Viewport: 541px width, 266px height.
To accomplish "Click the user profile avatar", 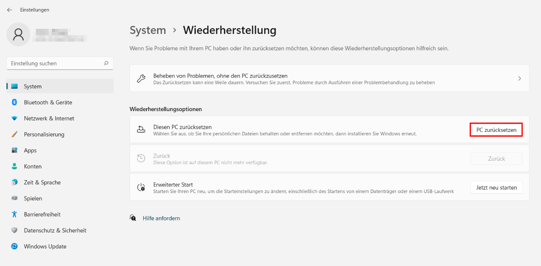I will [x=18, y=34].
